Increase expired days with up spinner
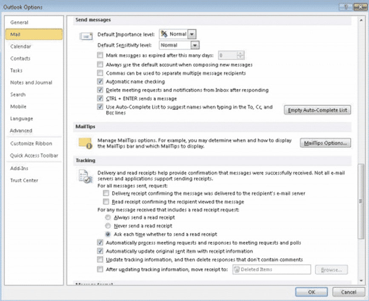This screenshot has width=369, height=301. 240,53
